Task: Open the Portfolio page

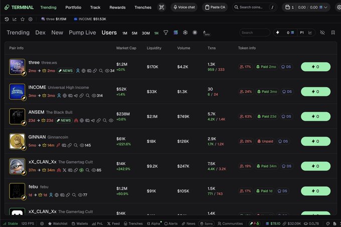Action: click(73, 8)
